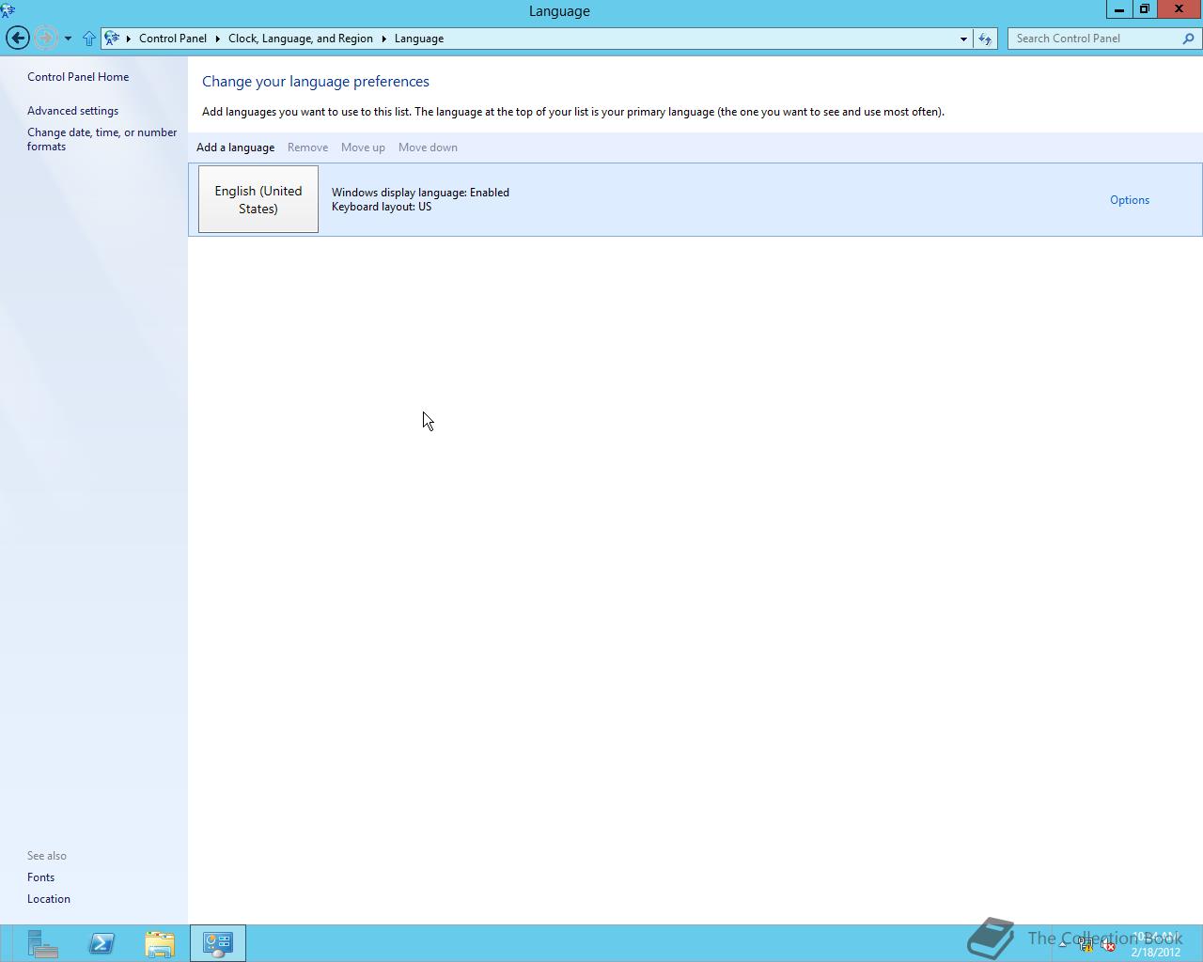Viewport: 1203px width, 962px height.
Task: Open the recent locations dropdown arrow
Action: click(68, 39)
